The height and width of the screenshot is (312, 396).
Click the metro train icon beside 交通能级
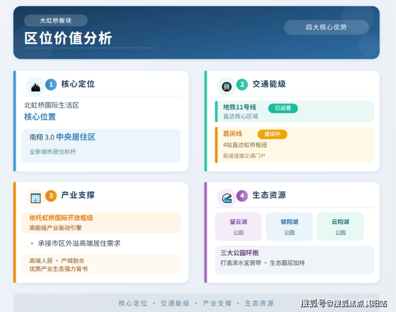tap(226, 87)
